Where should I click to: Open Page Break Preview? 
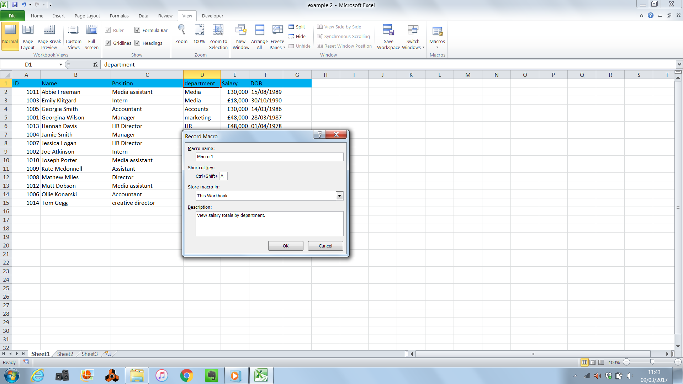49,37
